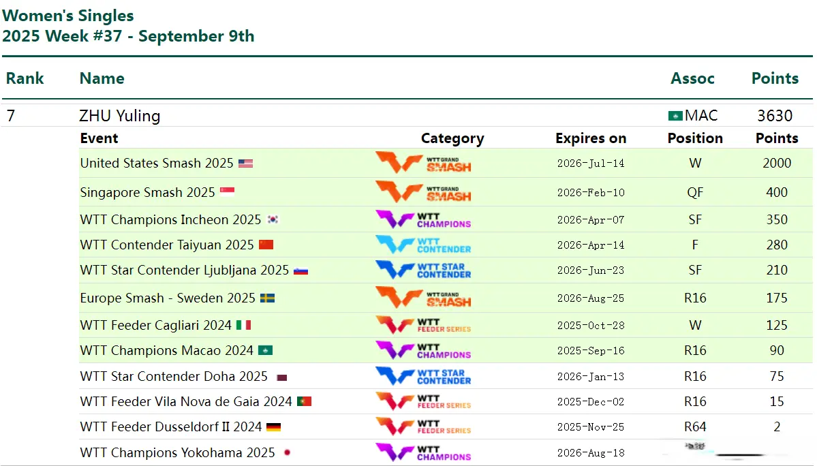Click the WTT Contender logo for Taiyuan 2025
Viewport: 817px width, 466px height.
423,245
